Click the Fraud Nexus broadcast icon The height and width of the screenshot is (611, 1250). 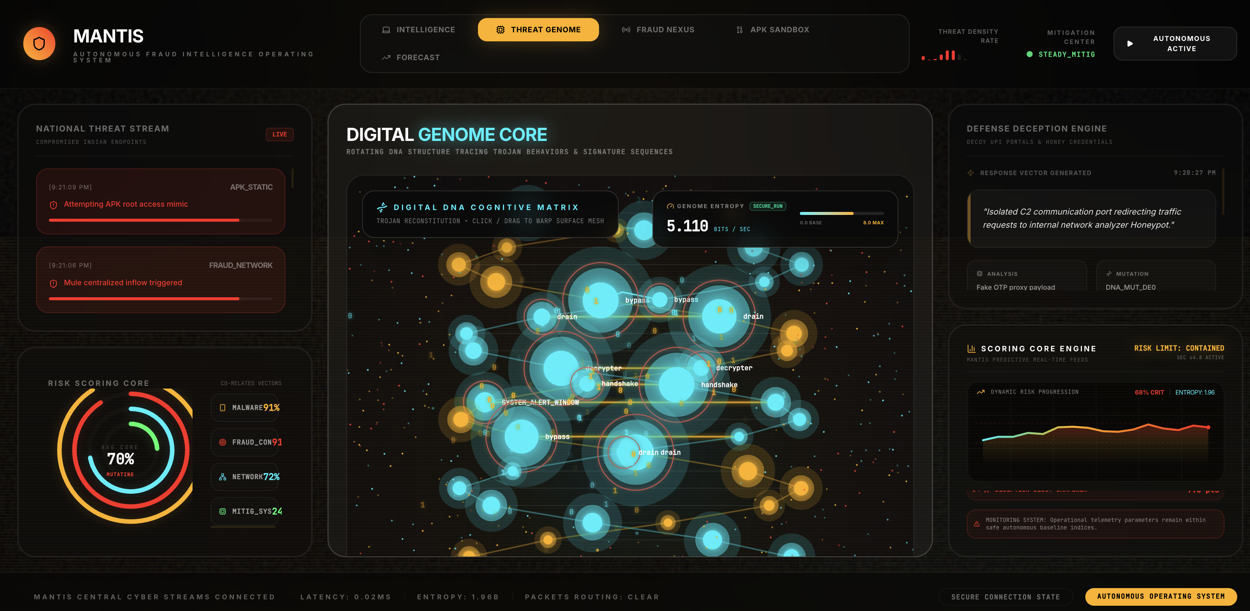(x=626, y=30)
